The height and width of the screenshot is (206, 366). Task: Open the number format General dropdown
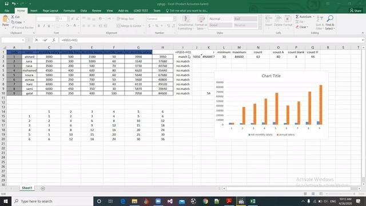coord(174,19)
